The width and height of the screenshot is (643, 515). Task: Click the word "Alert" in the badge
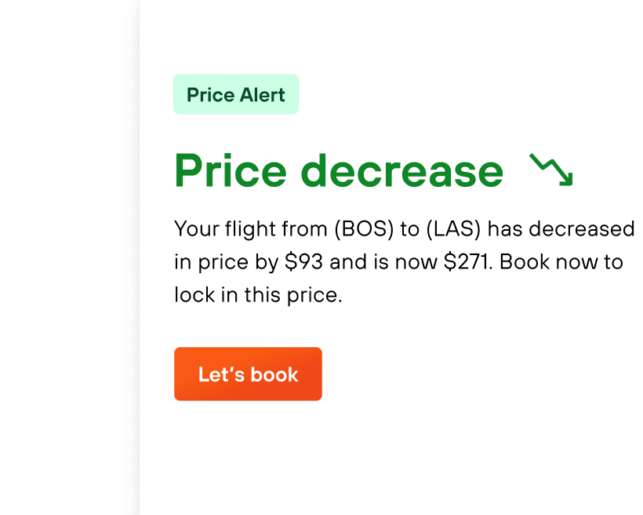pos(263,95)
